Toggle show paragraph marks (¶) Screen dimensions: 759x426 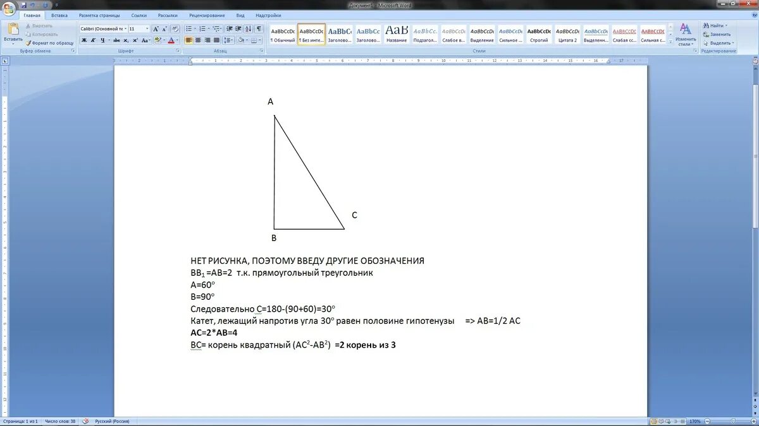coord(259,28)
